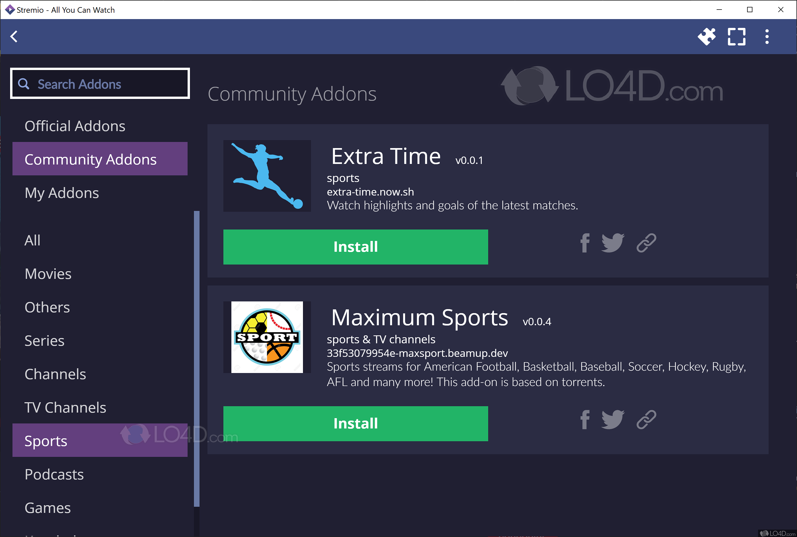Switch to the Official Addons tab
Viewport: 797px width, 537px height.
pyautogui.click(x=75, y=126)
